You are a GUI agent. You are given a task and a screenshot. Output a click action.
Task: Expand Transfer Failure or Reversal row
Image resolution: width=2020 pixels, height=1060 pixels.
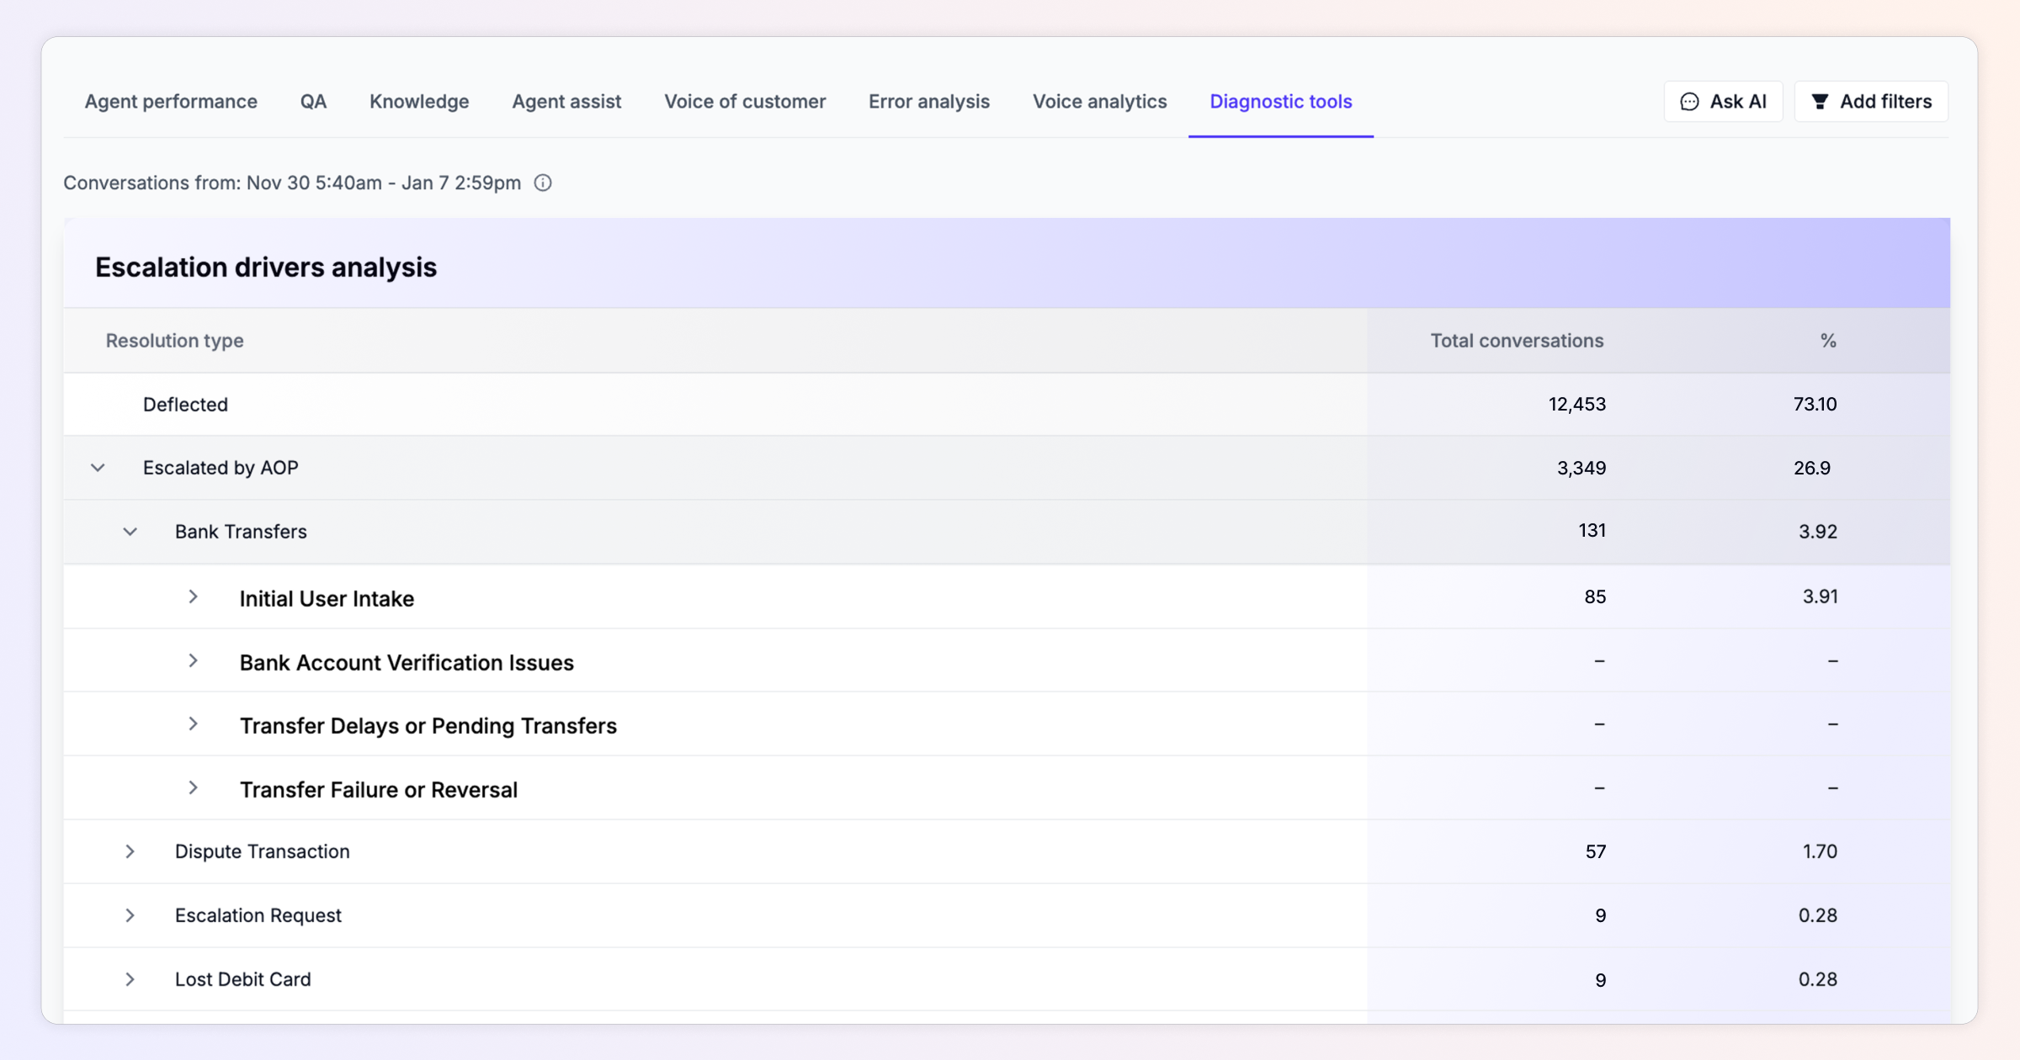point(193,788)
